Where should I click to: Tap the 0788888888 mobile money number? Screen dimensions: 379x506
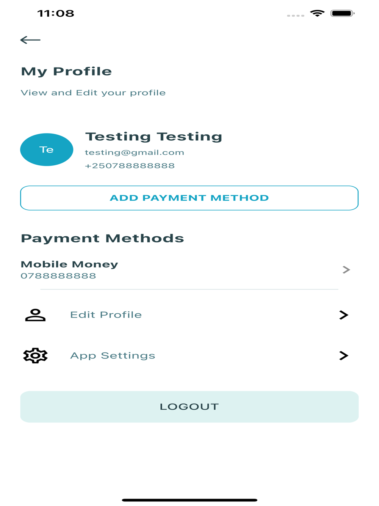coord(58,276)
